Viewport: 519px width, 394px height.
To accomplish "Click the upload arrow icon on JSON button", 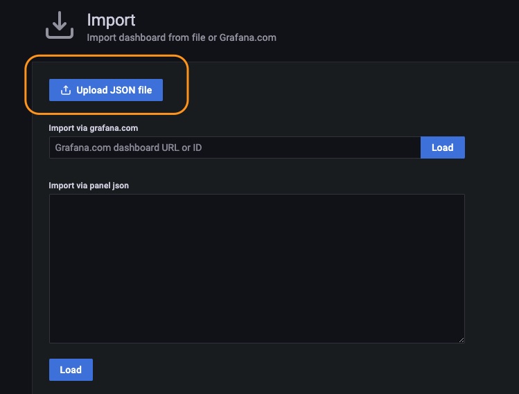I will 66,90.
